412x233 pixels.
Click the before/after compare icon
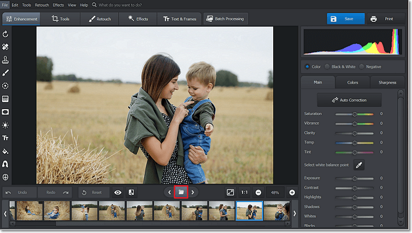[x=131, y=192]
